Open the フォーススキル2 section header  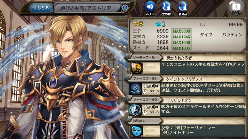click(144, 100)
